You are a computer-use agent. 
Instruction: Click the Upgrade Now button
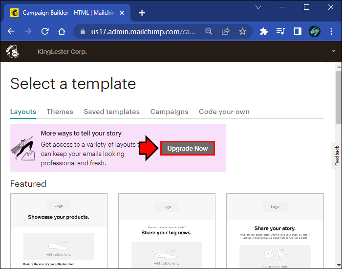point(188,149)
